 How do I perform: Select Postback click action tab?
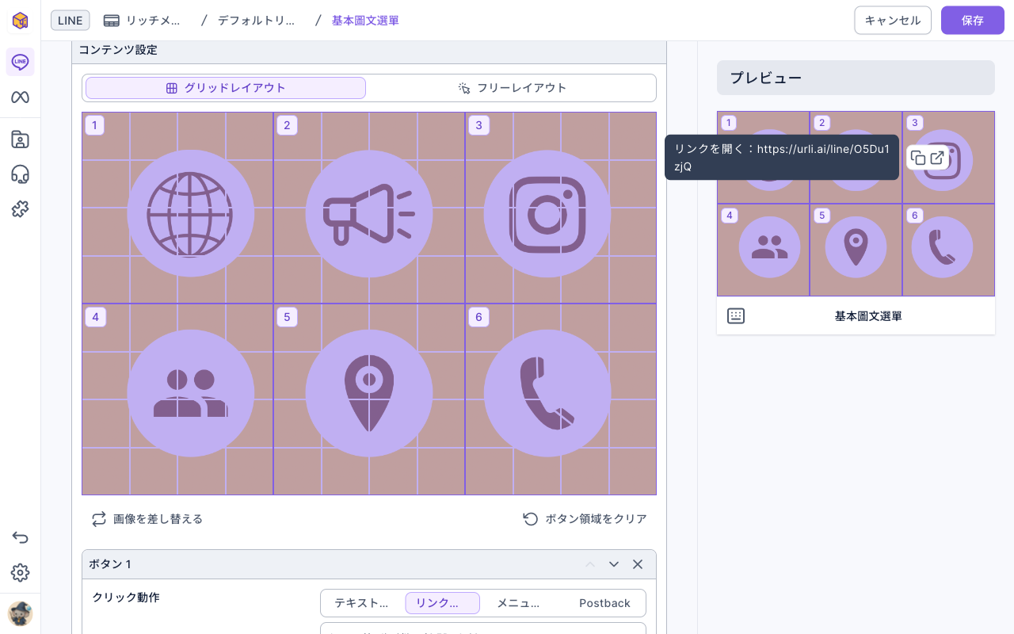[x=604, y=603]
